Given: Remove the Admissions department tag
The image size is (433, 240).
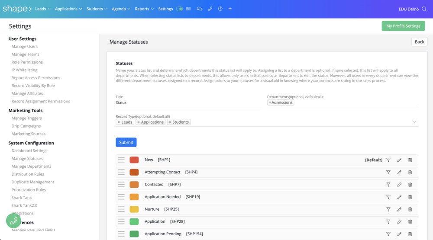Looking at the screenshot, I should pos(270,102).
